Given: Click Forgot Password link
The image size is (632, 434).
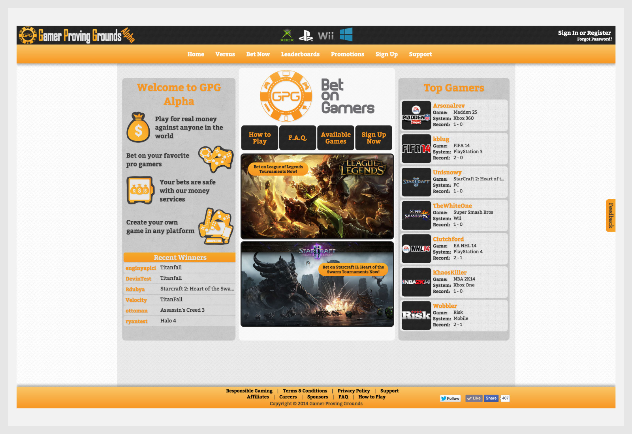Looking at the screenshot, I should (x=594, y=39).
